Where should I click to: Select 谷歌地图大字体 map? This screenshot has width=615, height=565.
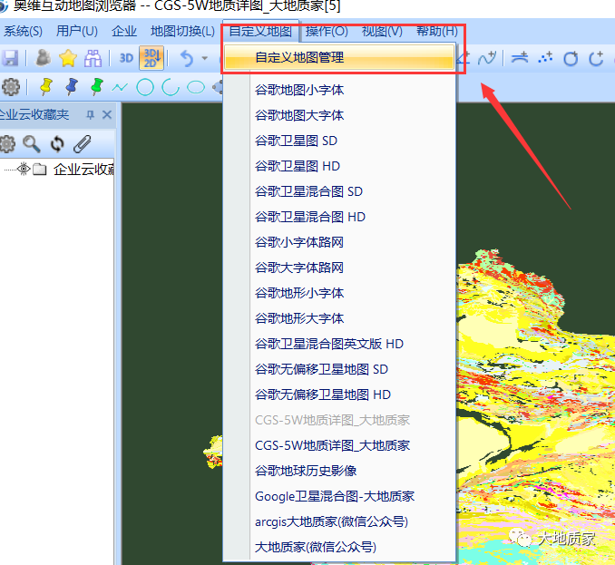(339, 115)
